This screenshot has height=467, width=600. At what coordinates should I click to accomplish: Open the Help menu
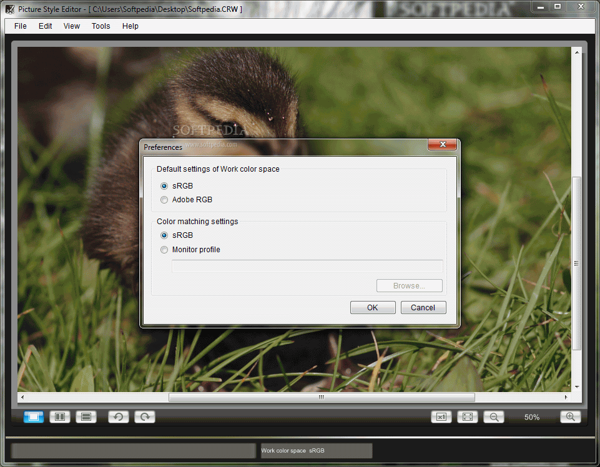tap(130, 26)
